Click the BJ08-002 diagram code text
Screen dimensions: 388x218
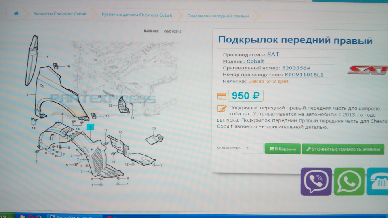point(151,31)
